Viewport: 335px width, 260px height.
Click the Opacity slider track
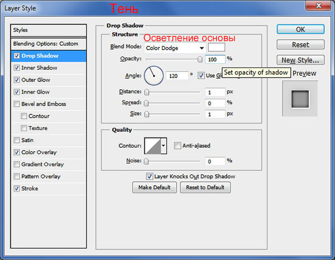[173, 59]
